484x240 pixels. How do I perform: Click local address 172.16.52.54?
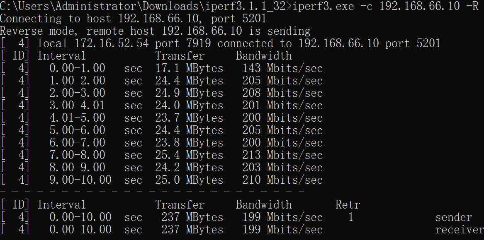(x=112, y=43)
